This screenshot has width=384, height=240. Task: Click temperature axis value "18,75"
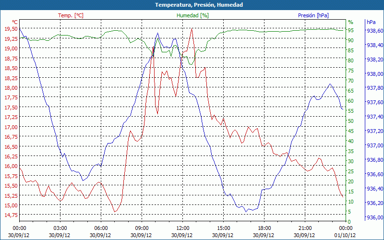pos(11,58)
